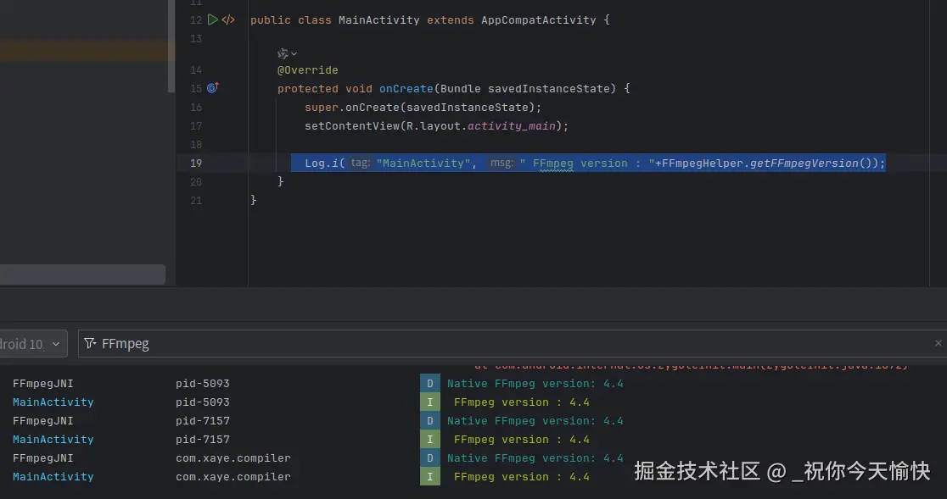The image size is (947, 499).
Task: Click the logcat filter icon
Action: tap(90, 343)
